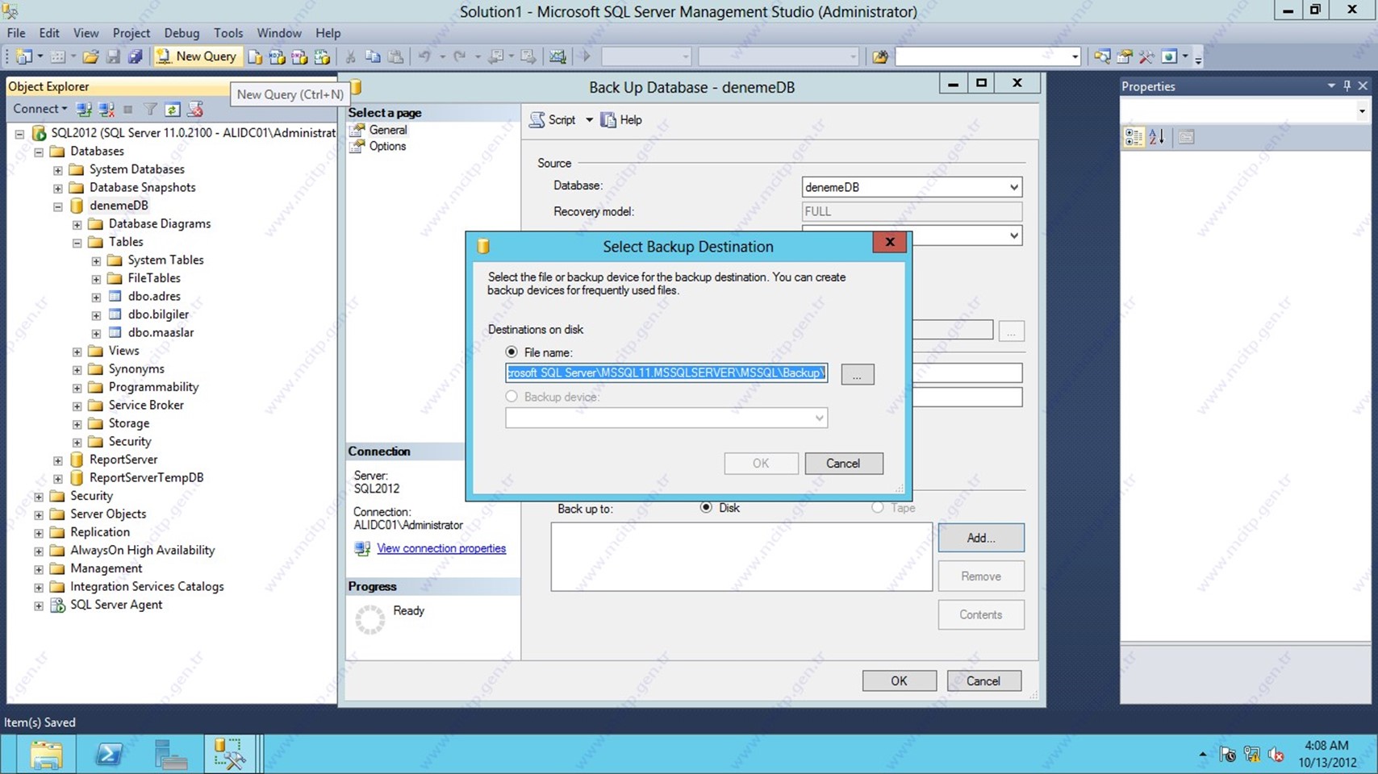Click Cancel in Select Backup Destination dialog
1378x774 pixels.
pos(843,464)
